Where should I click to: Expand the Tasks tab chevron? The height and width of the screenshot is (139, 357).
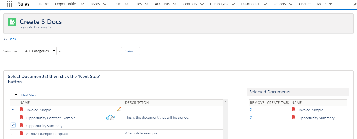[x=126, y=4]
